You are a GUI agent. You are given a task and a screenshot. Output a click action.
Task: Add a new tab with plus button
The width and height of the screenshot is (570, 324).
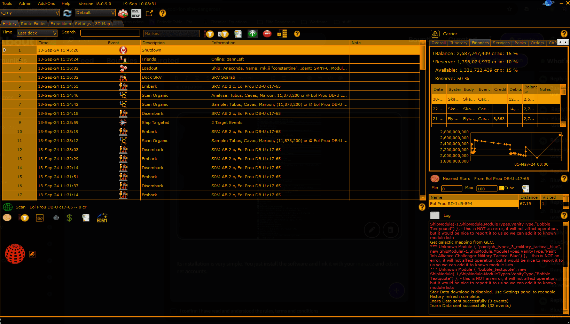coord(118,24)
